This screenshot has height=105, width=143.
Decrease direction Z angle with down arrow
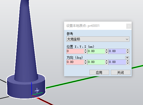click(128, 63)
